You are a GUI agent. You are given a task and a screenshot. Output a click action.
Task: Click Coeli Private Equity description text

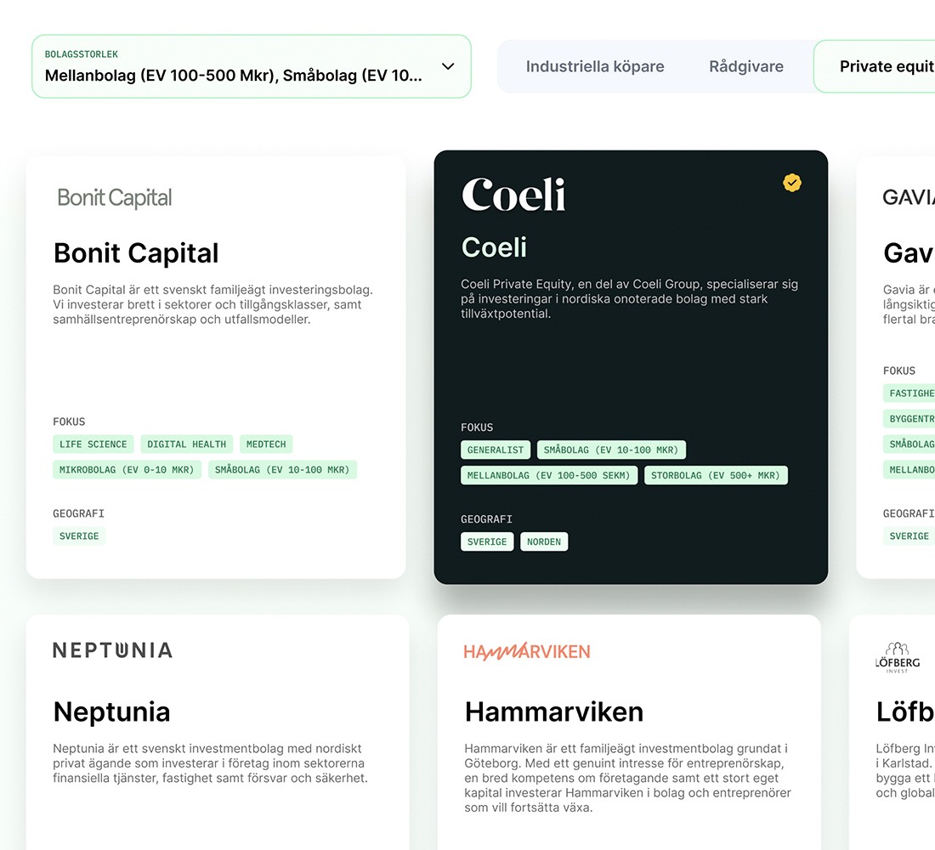(x=629, y=299)
